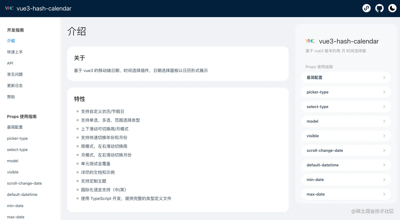Open API page in the sidebar
The image size is (400, 220).
pyautogui.click(x=10, y=63)
